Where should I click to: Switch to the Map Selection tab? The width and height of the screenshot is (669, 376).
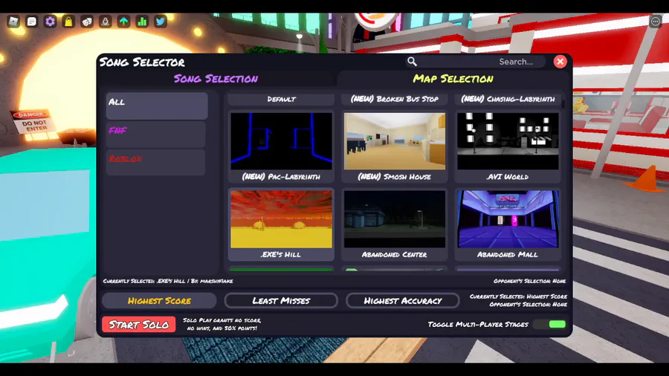(453, 79)
